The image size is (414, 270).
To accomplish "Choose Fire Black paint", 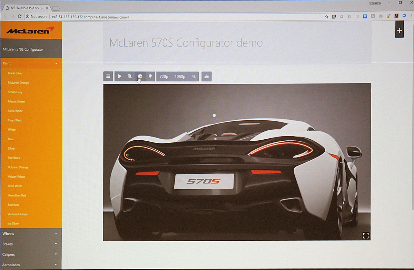I will click(x=14, y=158).
